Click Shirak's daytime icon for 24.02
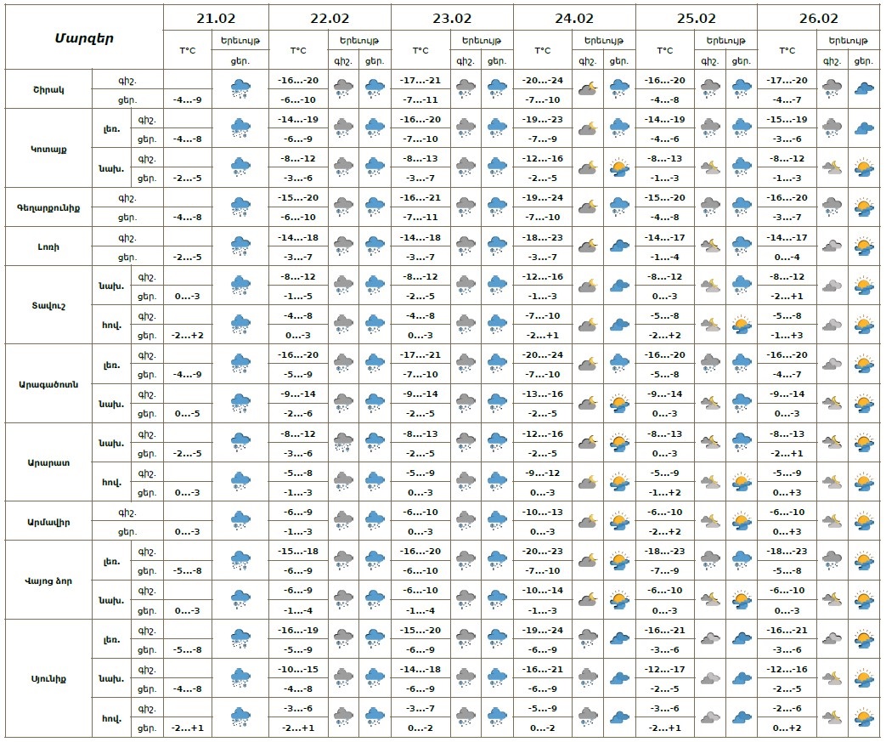886x742 pixels. 619,88
